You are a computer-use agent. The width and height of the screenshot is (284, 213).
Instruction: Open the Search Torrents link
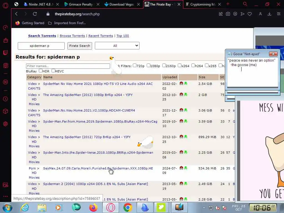(x=42, y=36)
